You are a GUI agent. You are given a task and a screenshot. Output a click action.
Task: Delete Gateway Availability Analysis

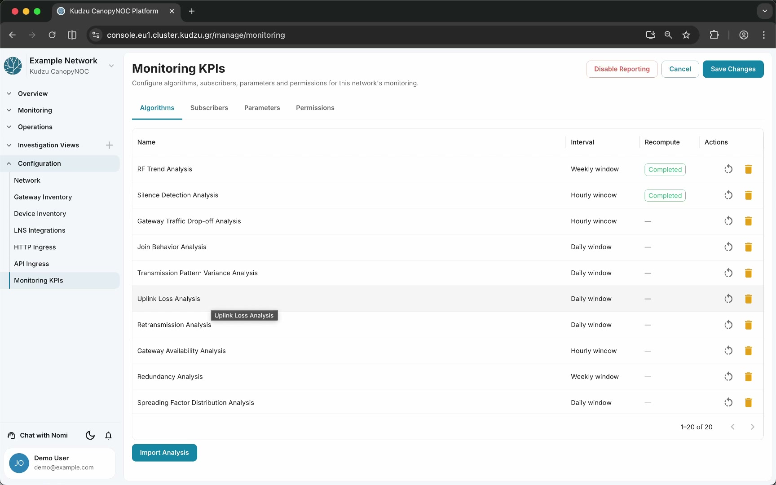[x=748, y=351]
